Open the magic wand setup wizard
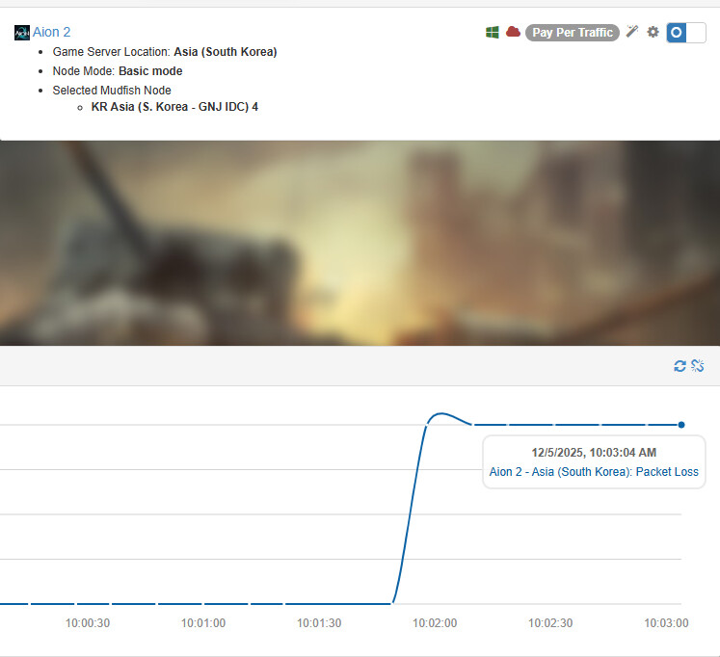This screenshot has width=720, height=657. click(x=632, y=32)
